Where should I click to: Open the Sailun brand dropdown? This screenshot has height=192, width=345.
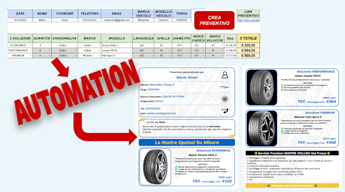tap(99, 45)
